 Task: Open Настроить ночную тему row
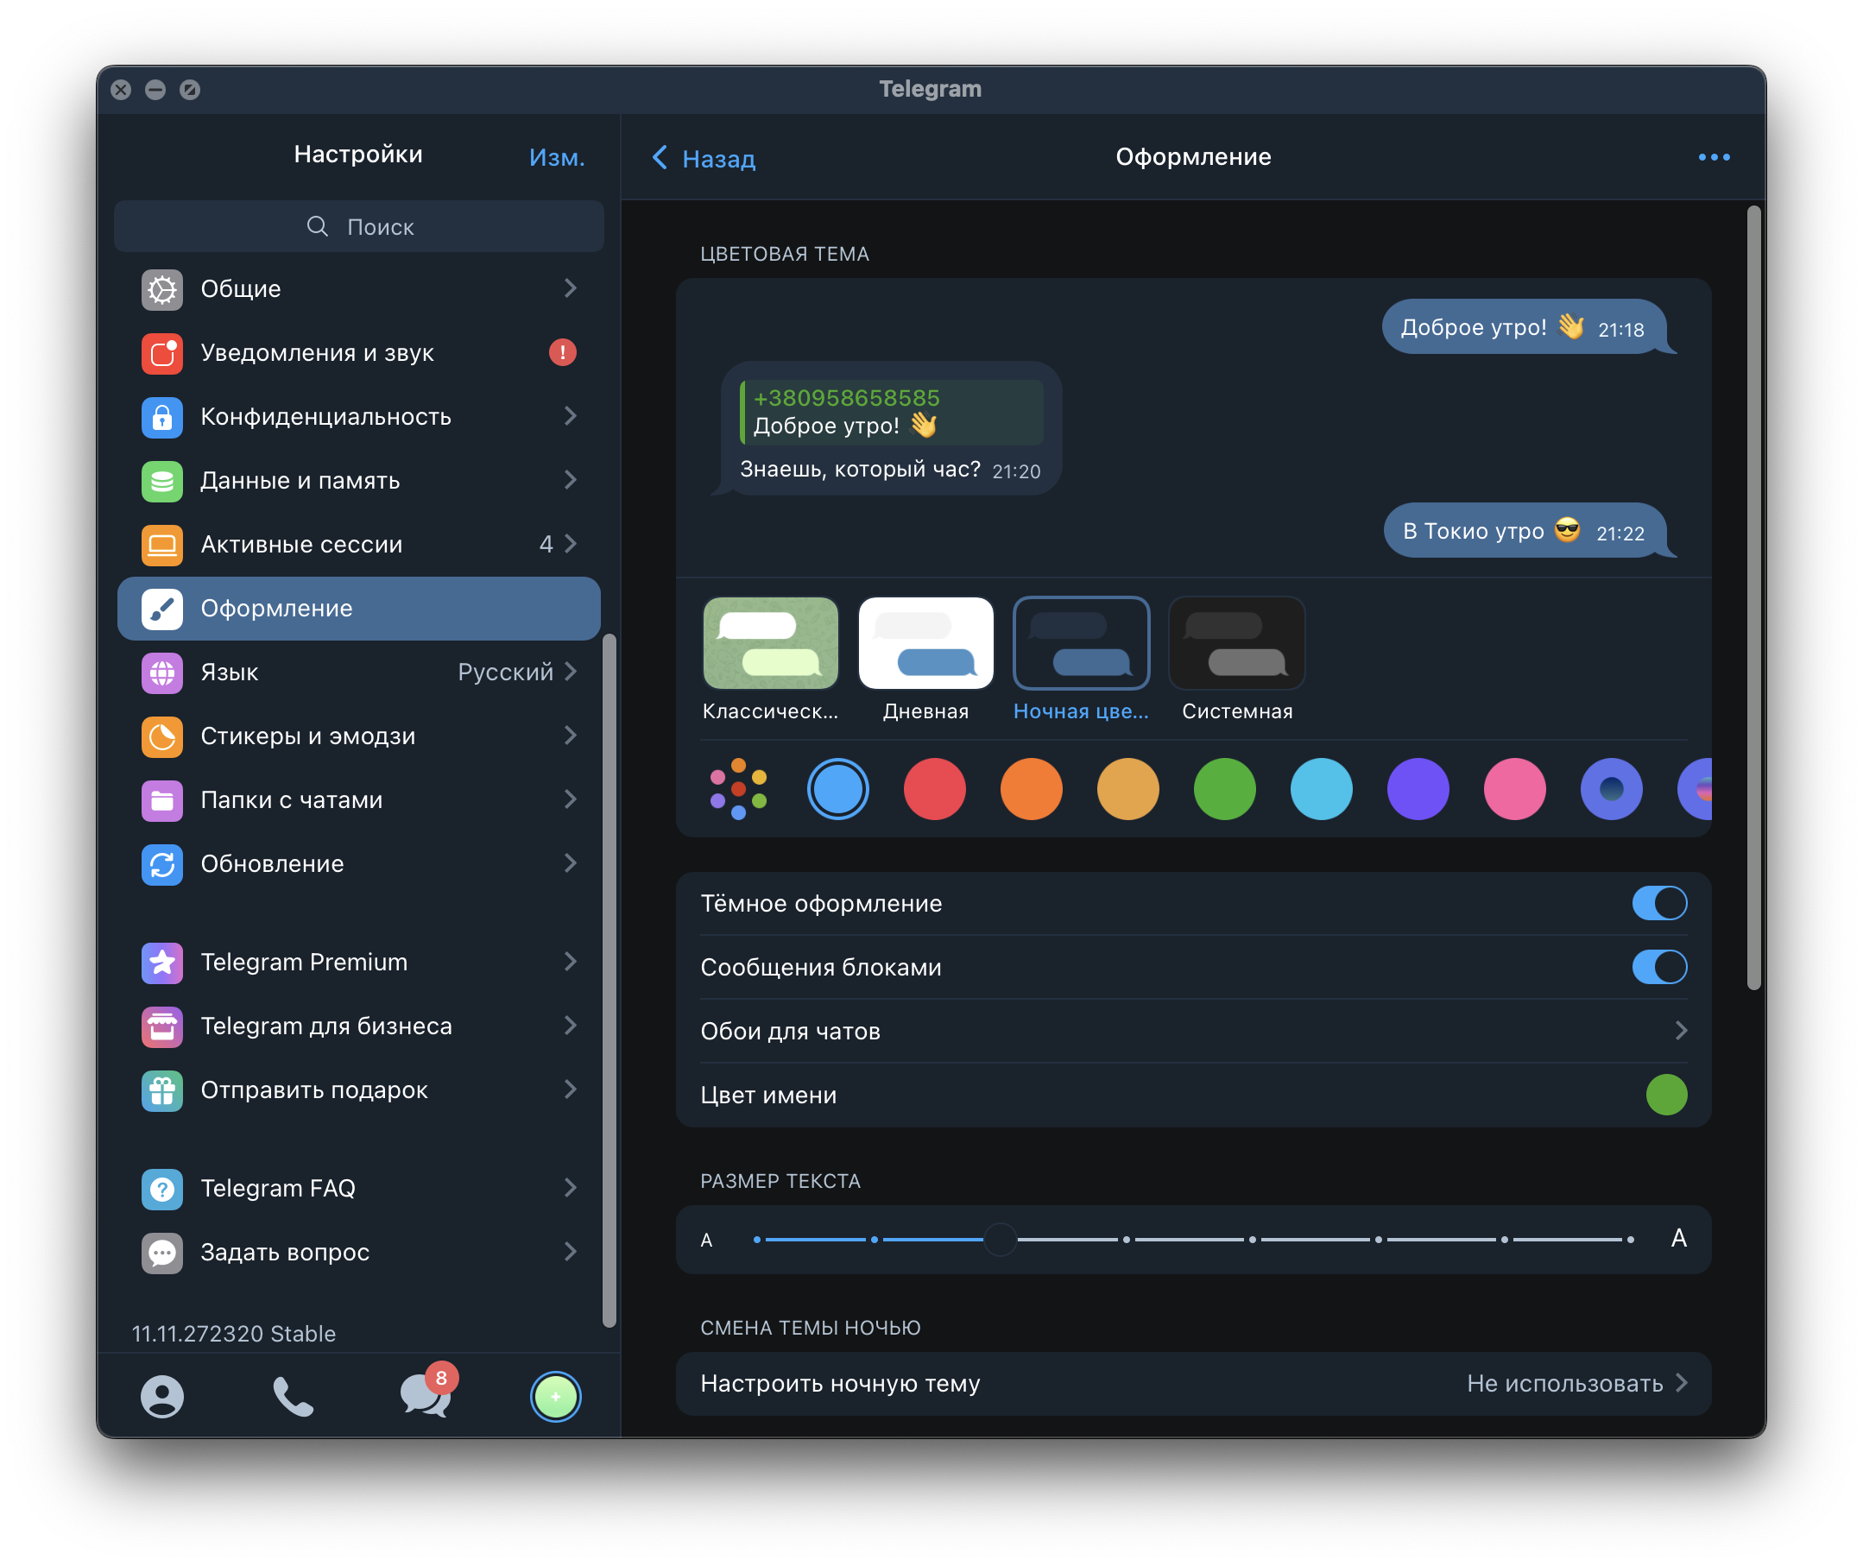point(1193,1384)
